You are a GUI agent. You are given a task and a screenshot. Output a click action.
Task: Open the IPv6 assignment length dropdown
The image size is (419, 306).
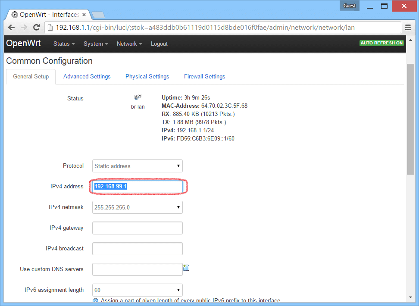pos(138,290)
